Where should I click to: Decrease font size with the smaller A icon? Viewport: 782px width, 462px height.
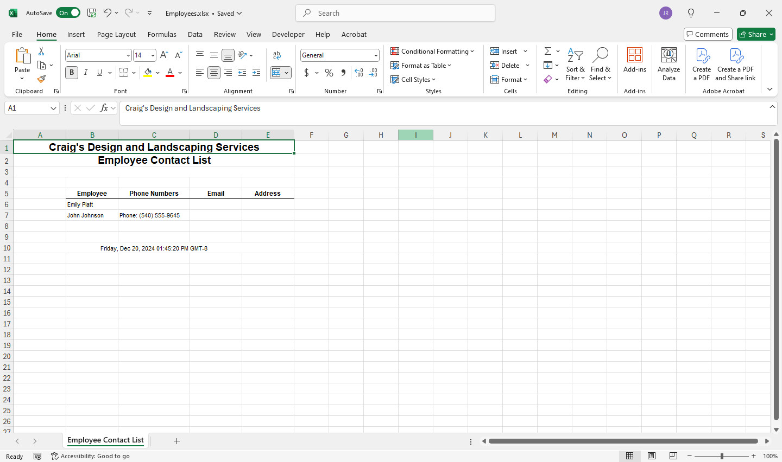pos(178,55)
